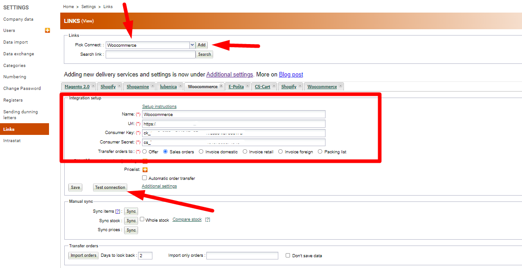
Task: Click the Import orders button
Action: pyautogui.click(x=84, y=255)
